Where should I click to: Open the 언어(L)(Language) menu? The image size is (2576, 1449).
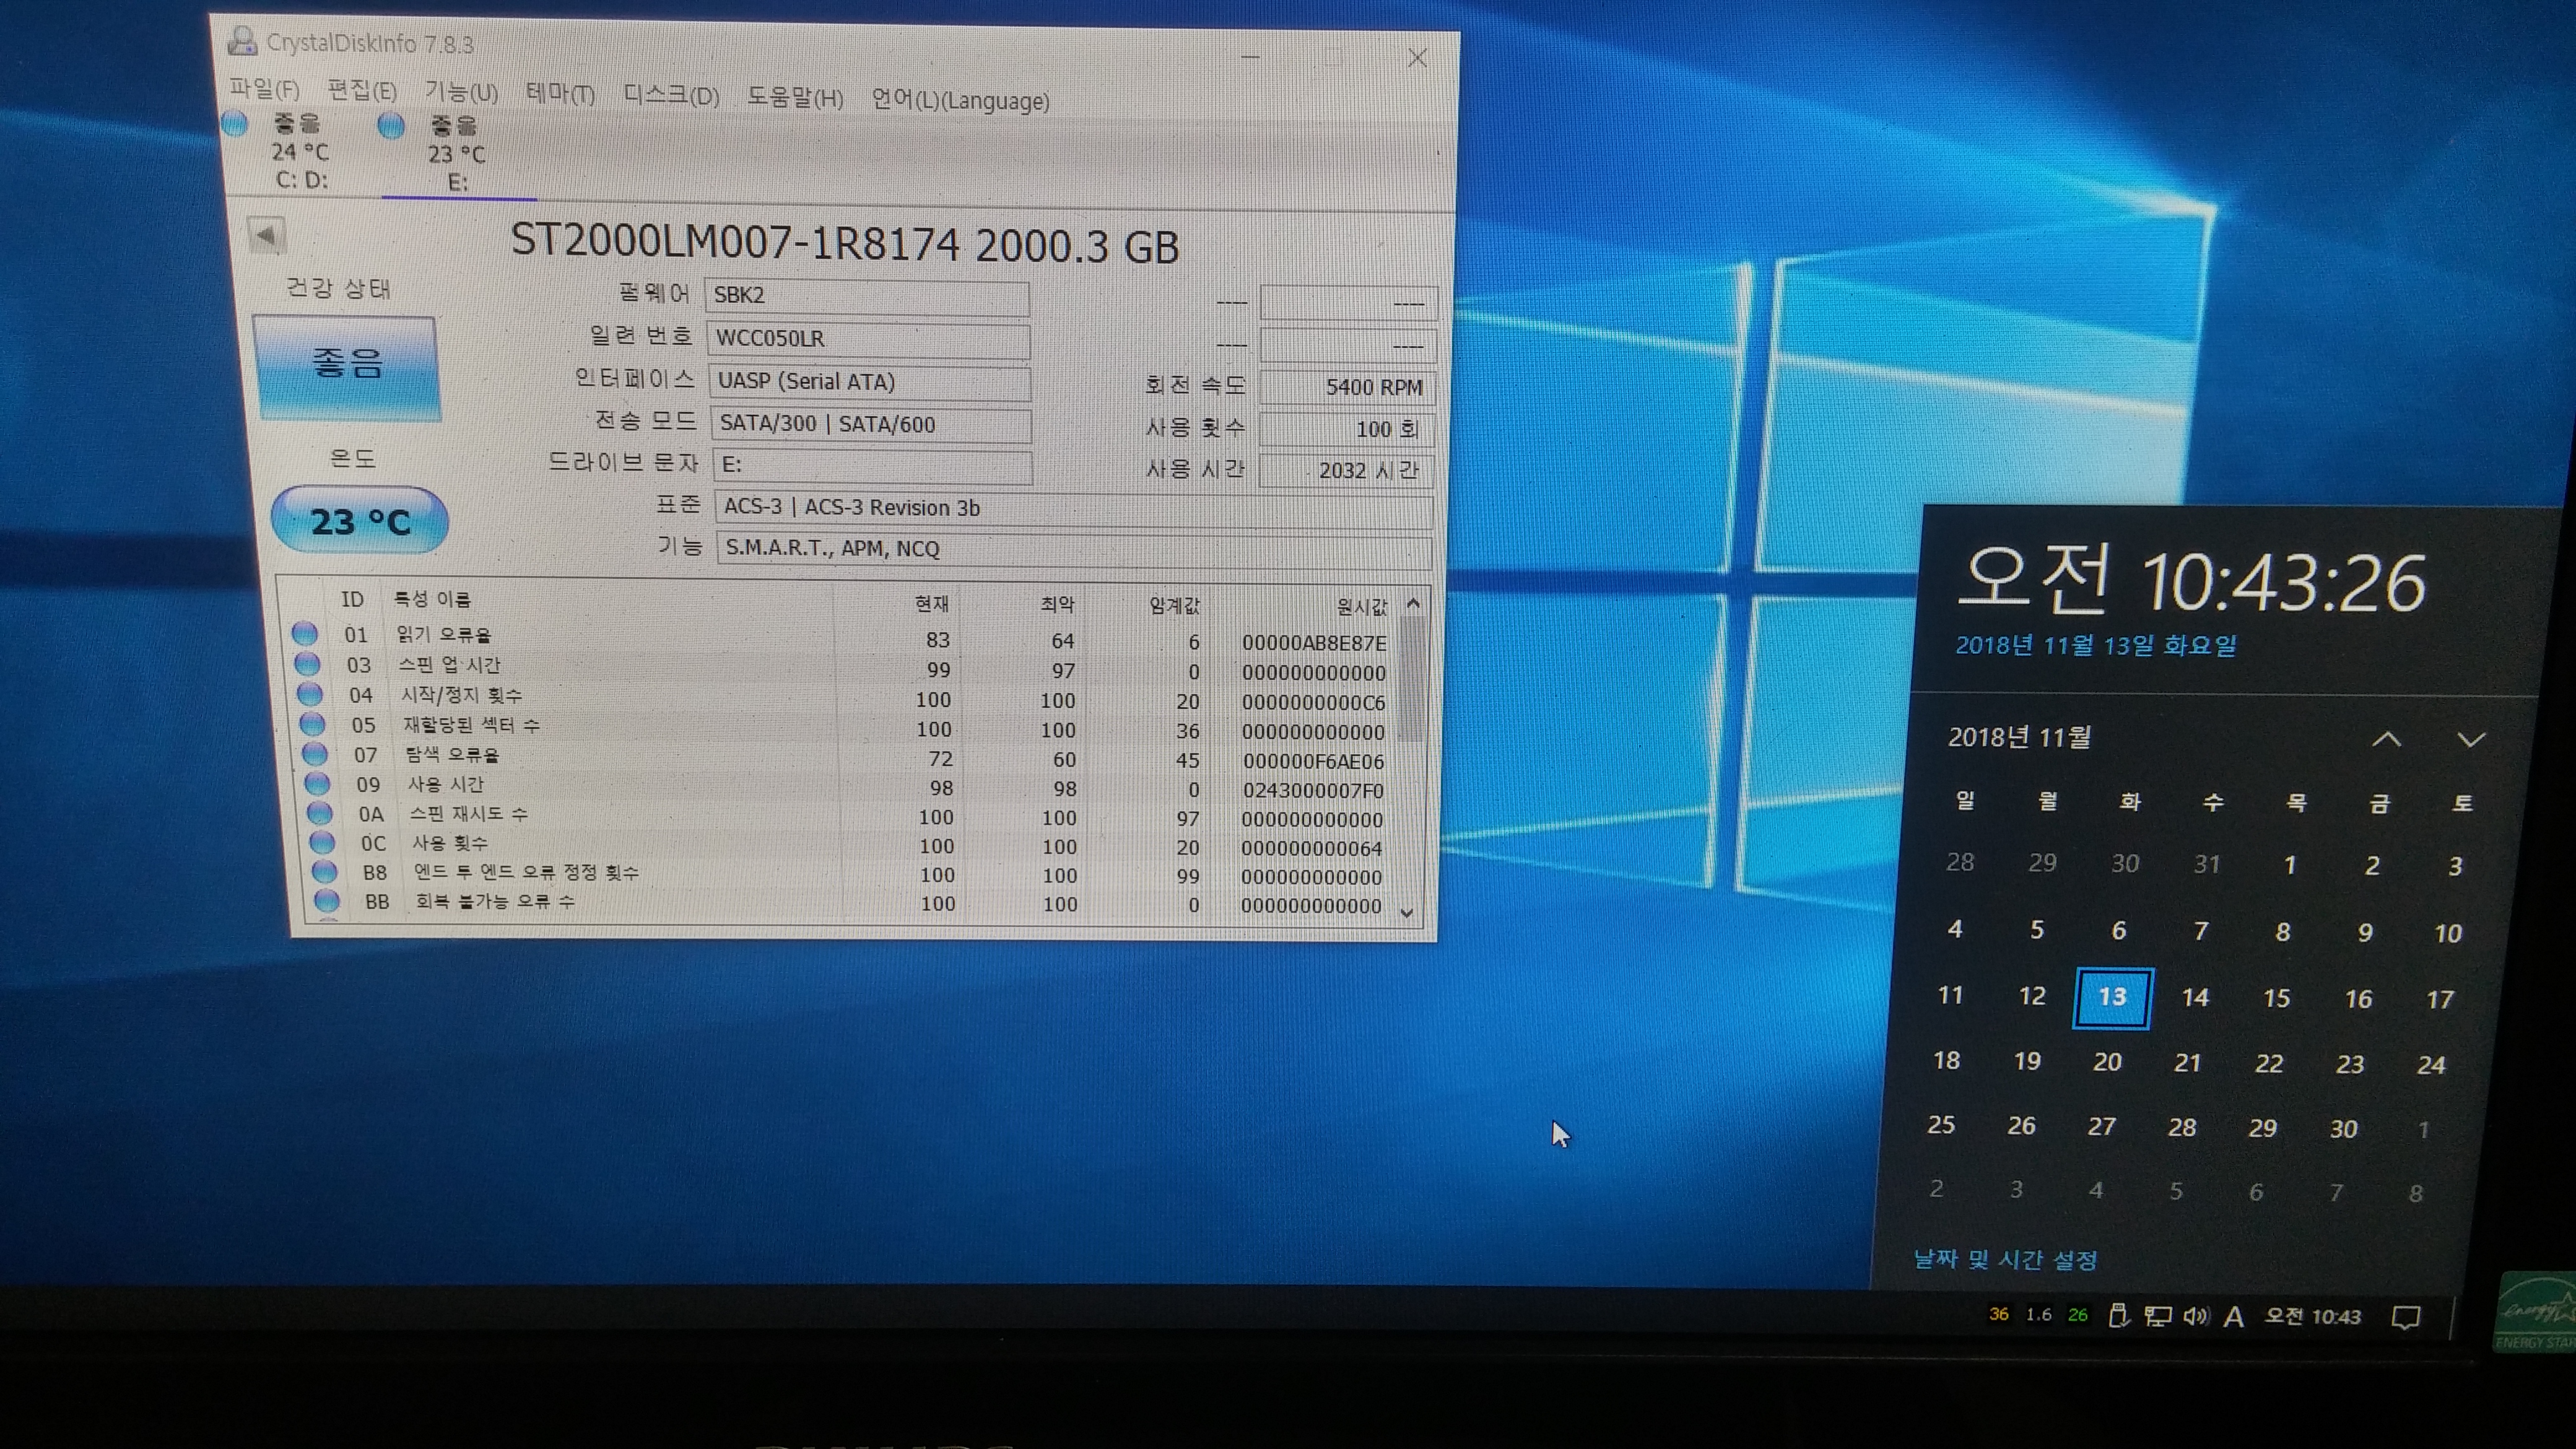960,101
